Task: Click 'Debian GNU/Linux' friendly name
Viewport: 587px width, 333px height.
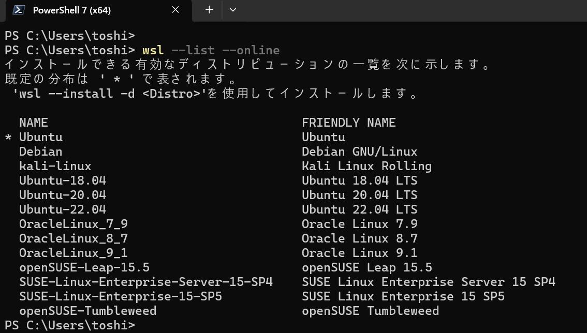Action: [x=359, y=152]
